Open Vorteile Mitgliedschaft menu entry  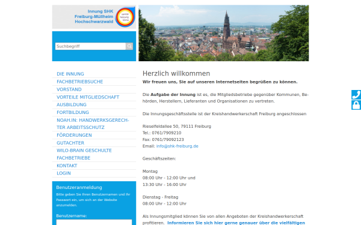pyautogui.click(x=88, y=97)
